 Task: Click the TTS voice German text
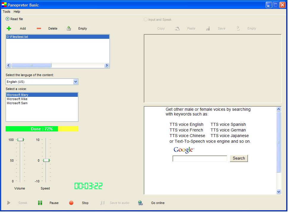tap(228, 130)
